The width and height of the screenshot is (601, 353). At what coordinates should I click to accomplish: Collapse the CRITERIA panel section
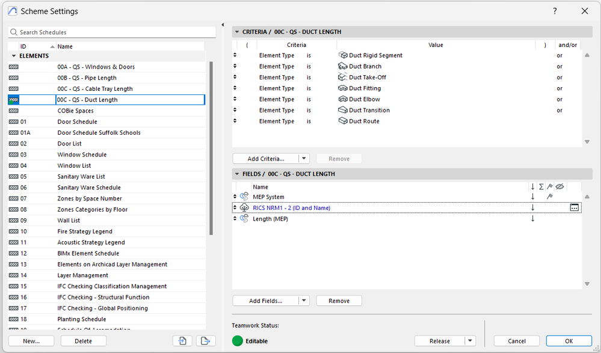tap(237, 32)
